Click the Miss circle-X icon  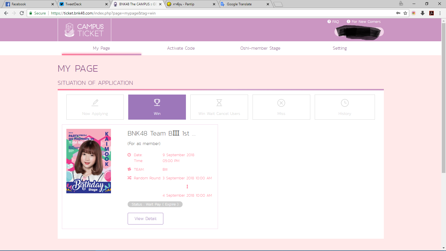(x=281, y=103)
